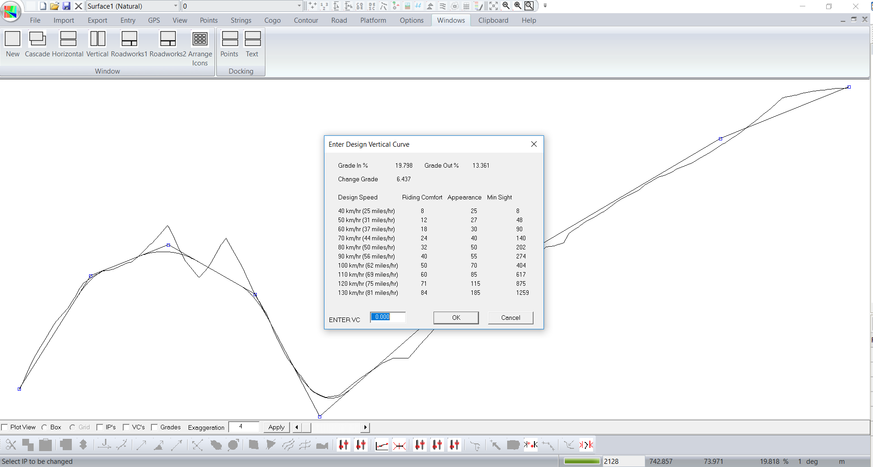This screenshot has width=873, height=467.
Task: Toggle the Grades checkbox
Action: (x=155, y=427)
